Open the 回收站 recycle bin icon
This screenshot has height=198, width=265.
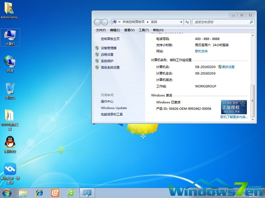[10, 91]
